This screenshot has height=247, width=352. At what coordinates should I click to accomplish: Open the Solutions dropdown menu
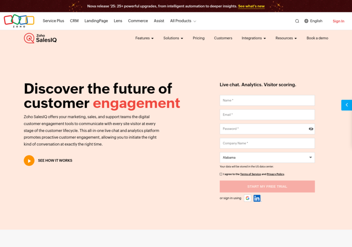[x=173, y=38]
